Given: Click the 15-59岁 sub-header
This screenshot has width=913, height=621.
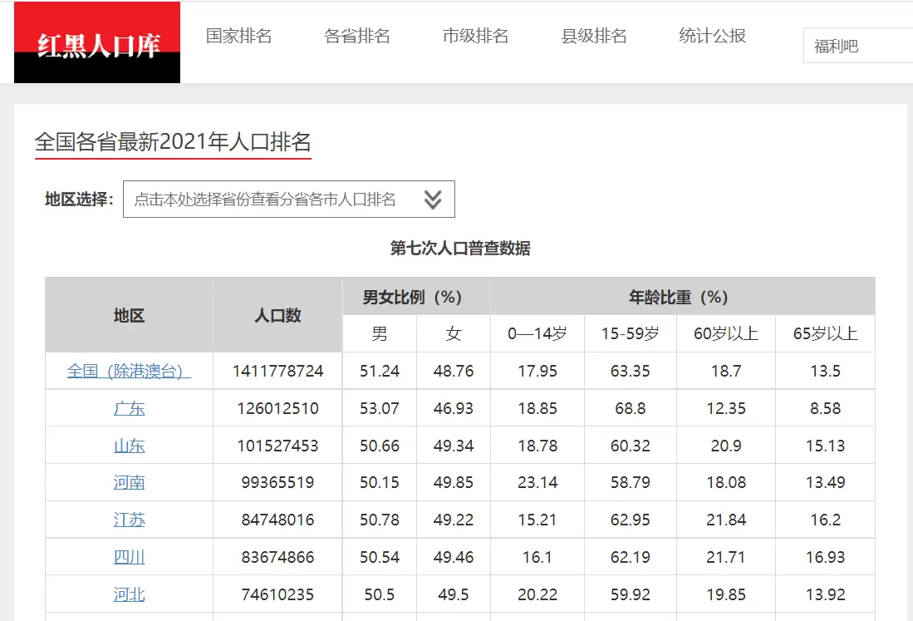Looking at the screenshot, I should (631, 334).
